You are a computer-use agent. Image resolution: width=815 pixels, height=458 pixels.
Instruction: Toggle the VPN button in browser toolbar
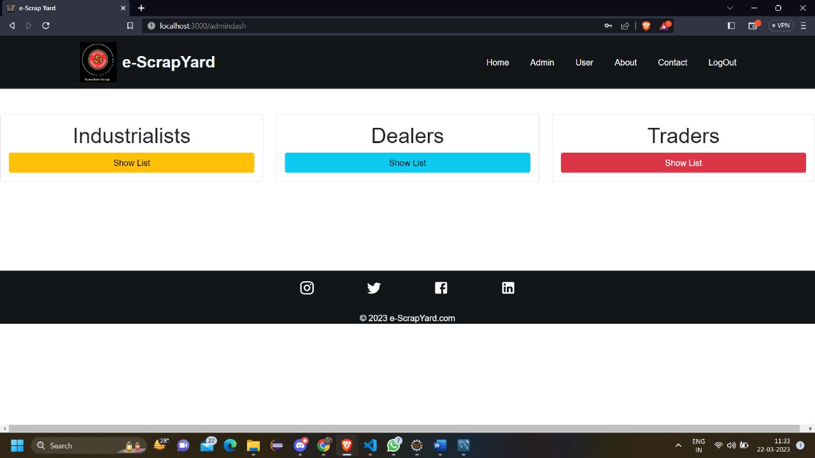click(781, 25)
